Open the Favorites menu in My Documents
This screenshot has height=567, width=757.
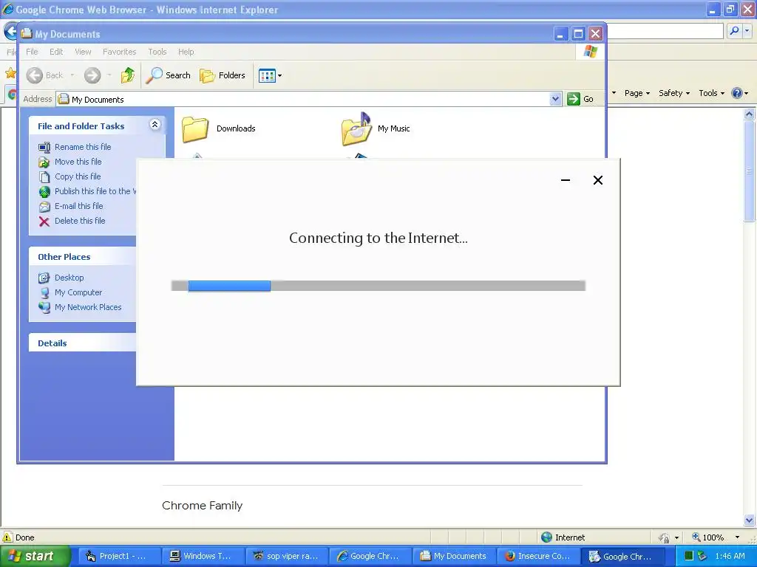tap(119, 52)
